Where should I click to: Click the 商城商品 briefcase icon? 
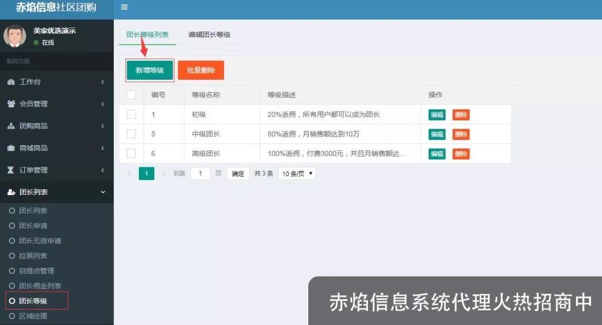click(11, 148)
